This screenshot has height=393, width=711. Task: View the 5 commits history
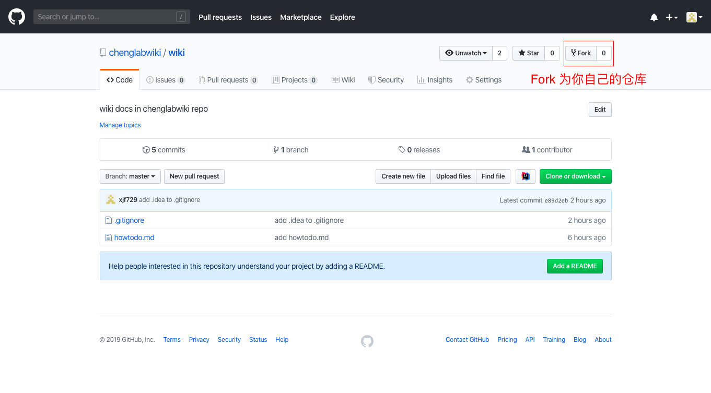pyautogui.click(x=164, y=150)
